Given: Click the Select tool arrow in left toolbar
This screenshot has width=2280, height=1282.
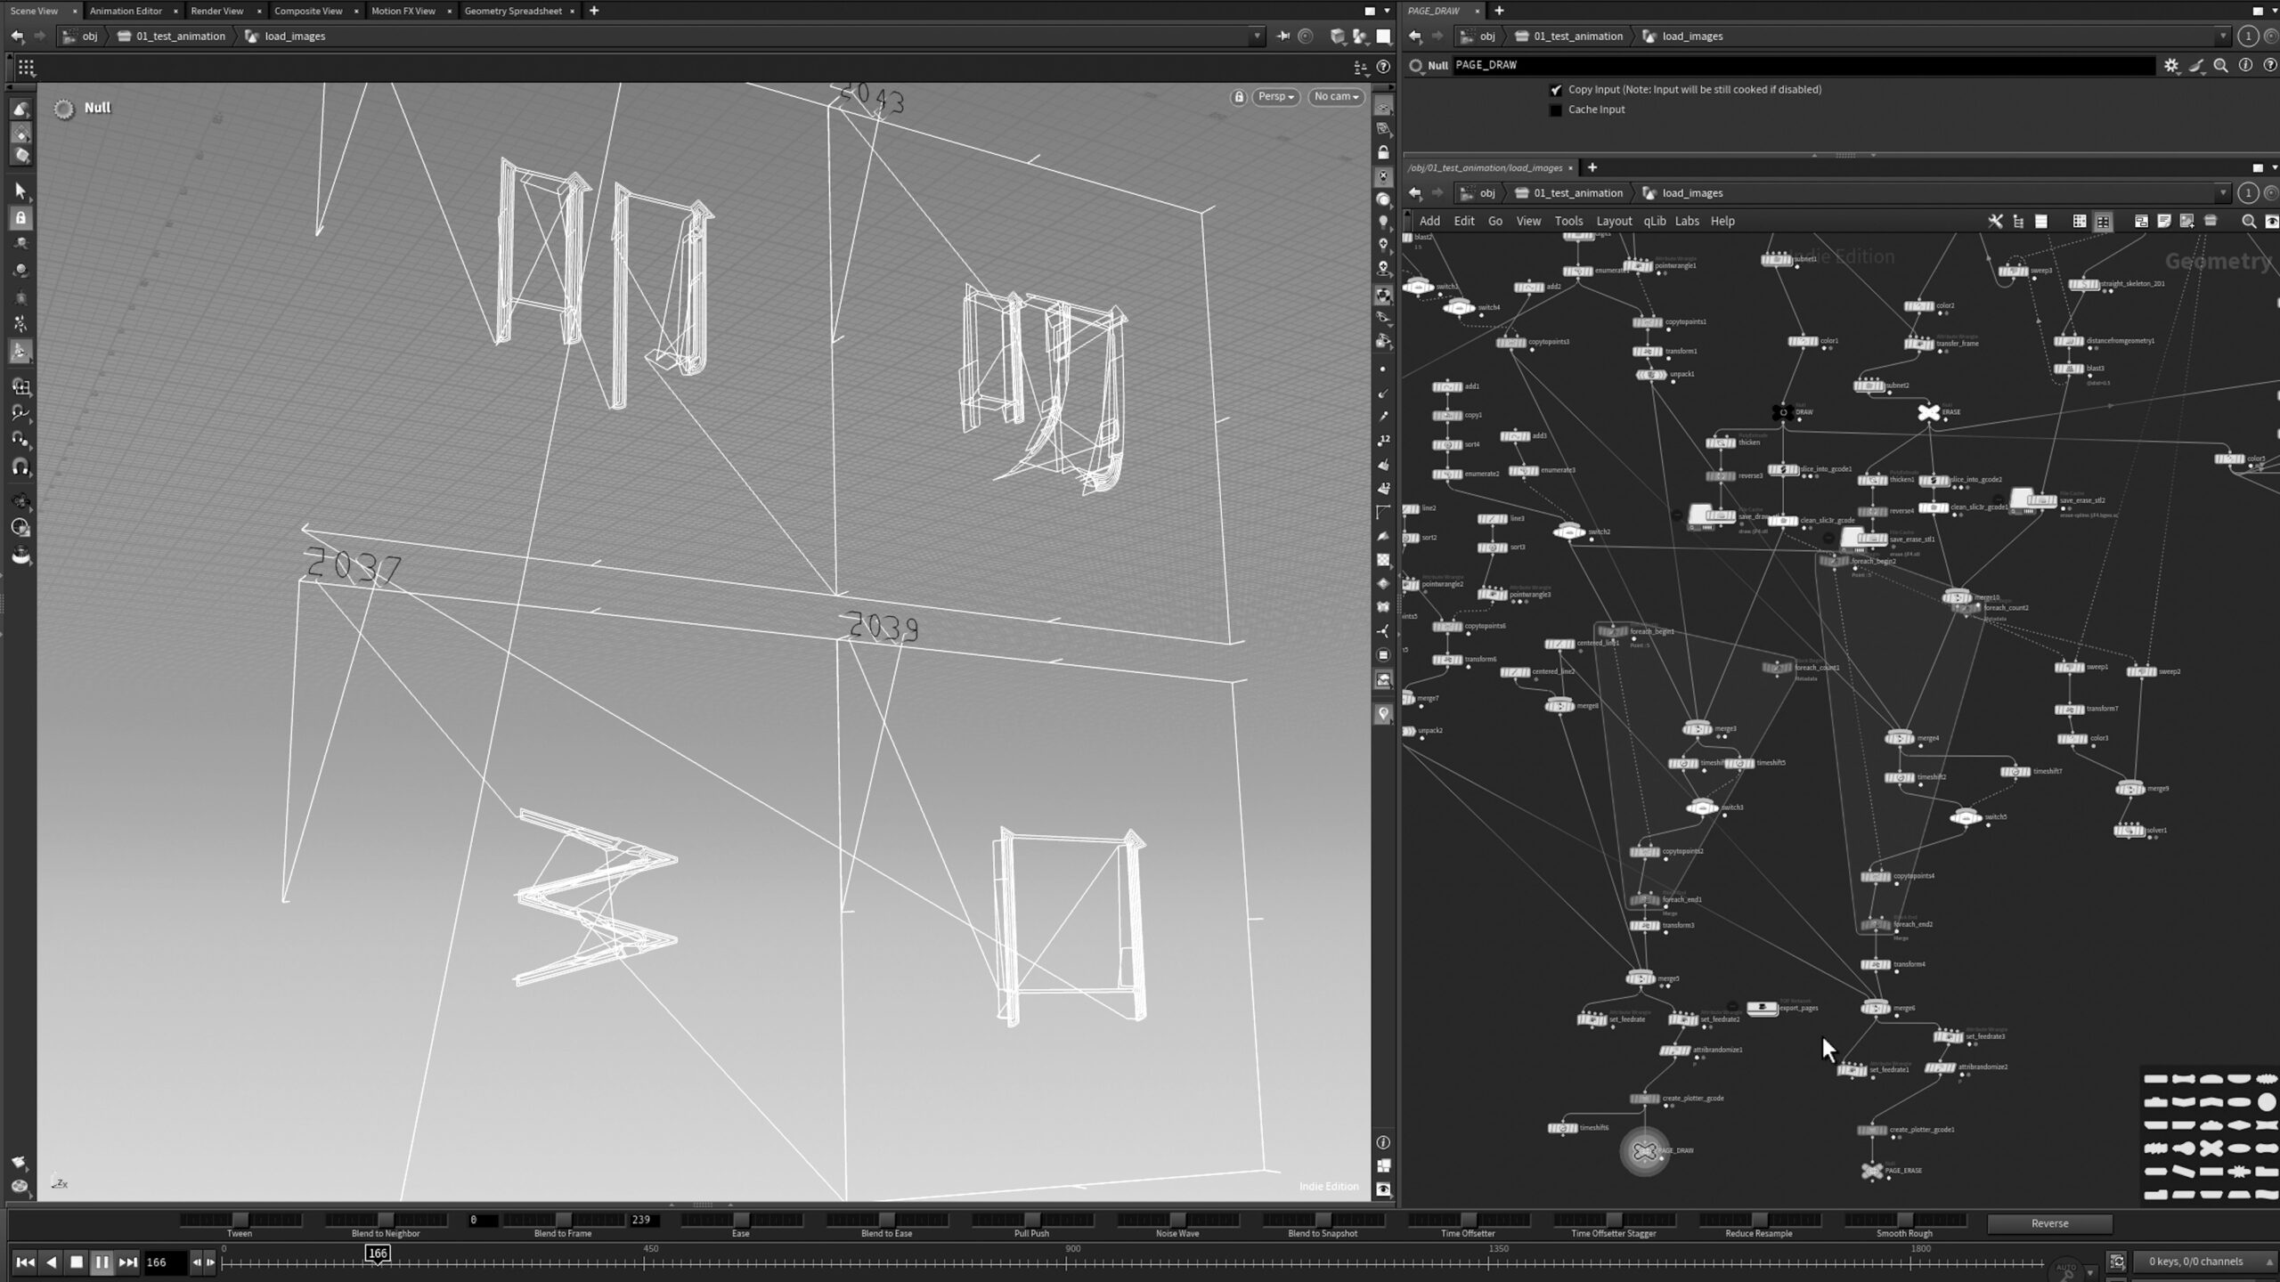Looking at the screenshot, I should [x=20, y=191].
